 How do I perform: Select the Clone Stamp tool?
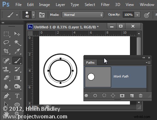point(6,69)
